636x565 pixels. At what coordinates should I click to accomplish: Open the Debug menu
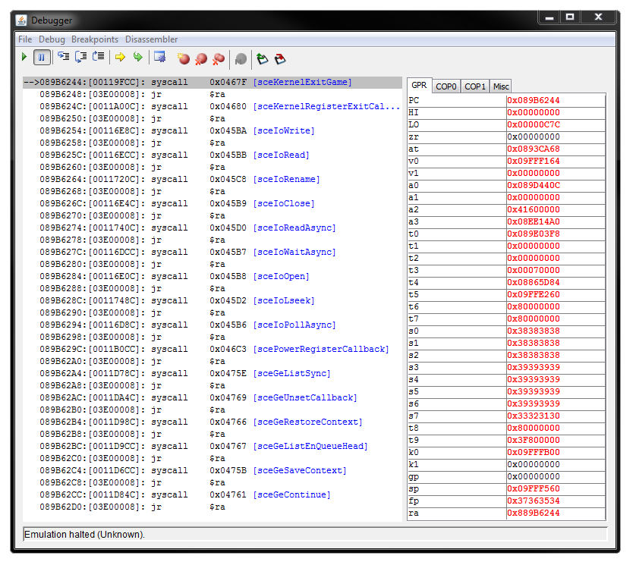(x=52, y=39)
